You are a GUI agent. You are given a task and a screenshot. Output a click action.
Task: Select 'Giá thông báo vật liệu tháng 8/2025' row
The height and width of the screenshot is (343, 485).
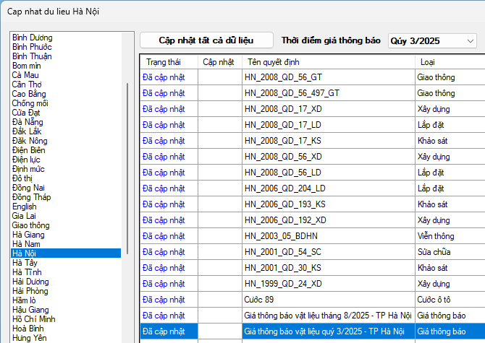tap(328, 316)
